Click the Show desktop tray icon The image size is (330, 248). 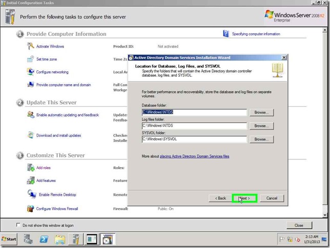click(x=324, y=239)
